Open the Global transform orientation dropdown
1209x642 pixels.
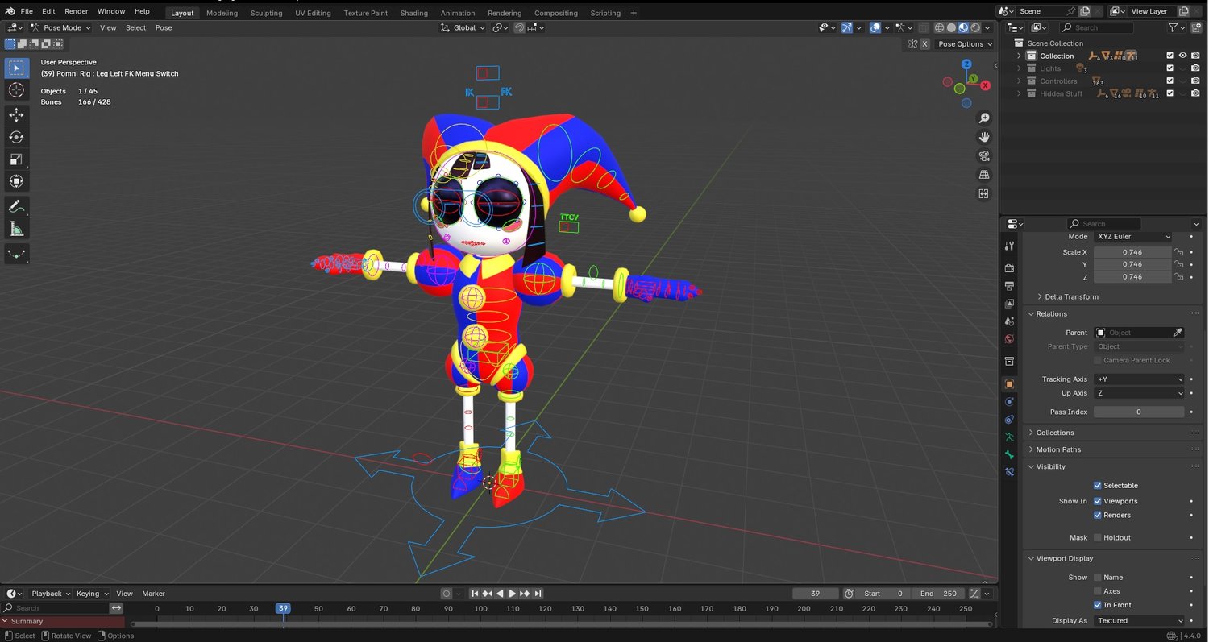click(x=463, y=27)
